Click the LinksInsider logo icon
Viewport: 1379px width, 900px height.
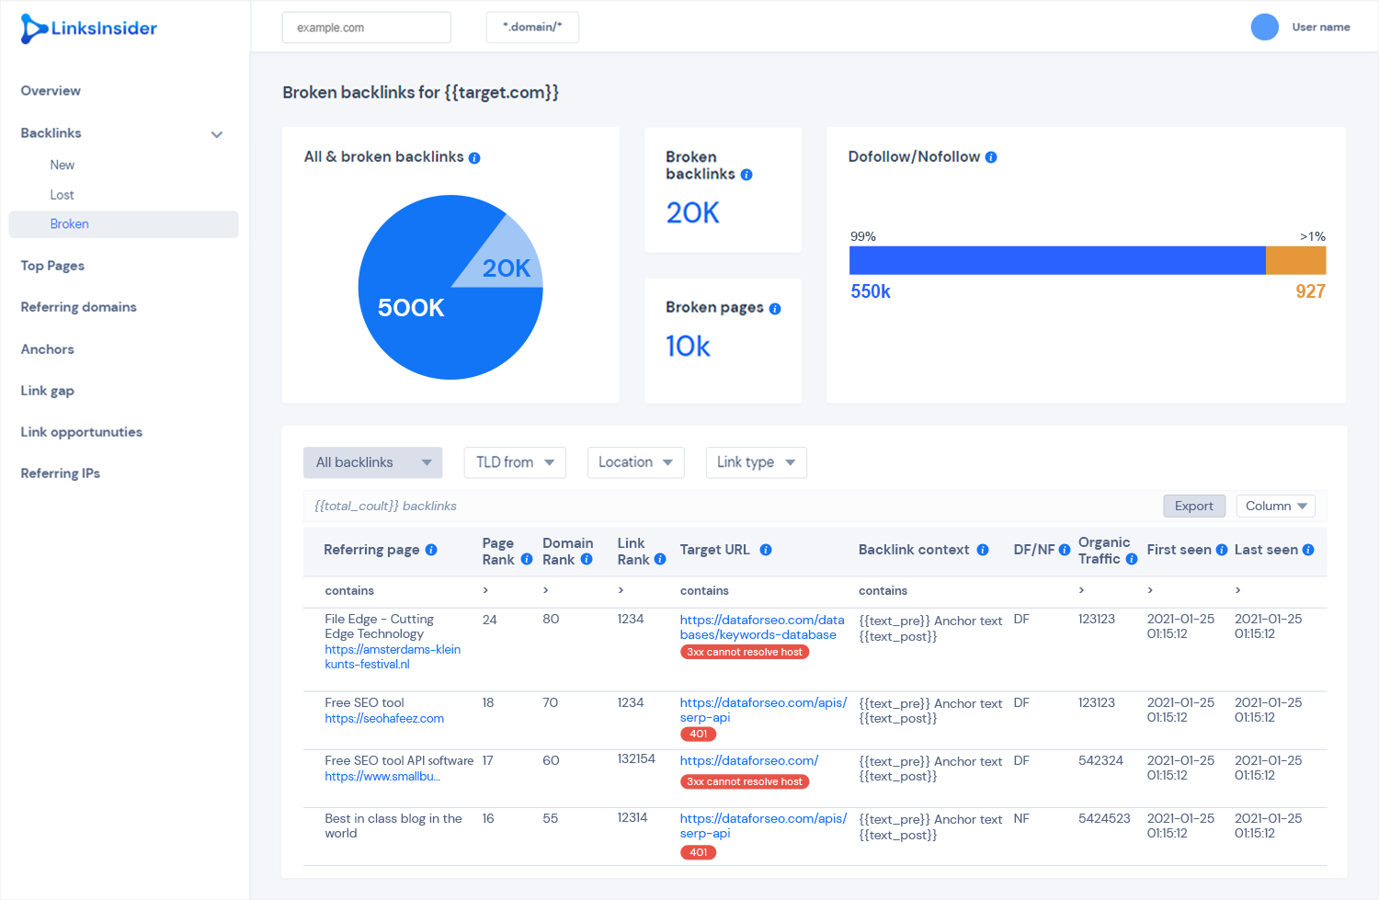coord(33,28)
